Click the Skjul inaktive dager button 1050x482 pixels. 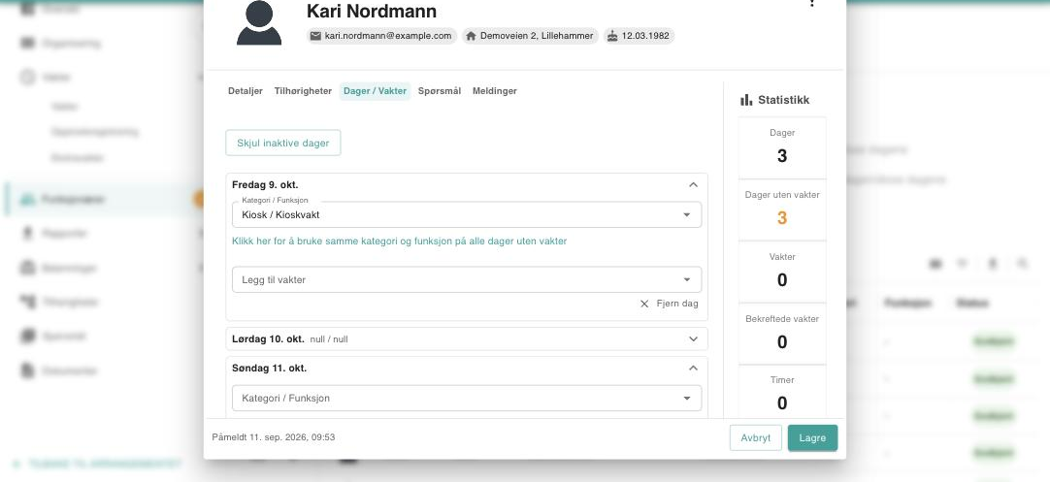[283, 143]
